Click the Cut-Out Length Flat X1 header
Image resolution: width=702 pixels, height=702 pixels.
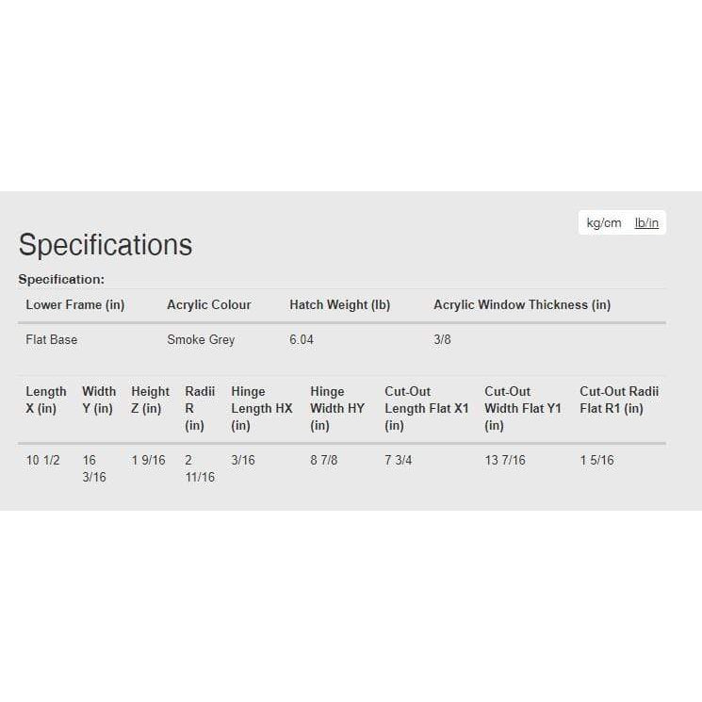426,408
